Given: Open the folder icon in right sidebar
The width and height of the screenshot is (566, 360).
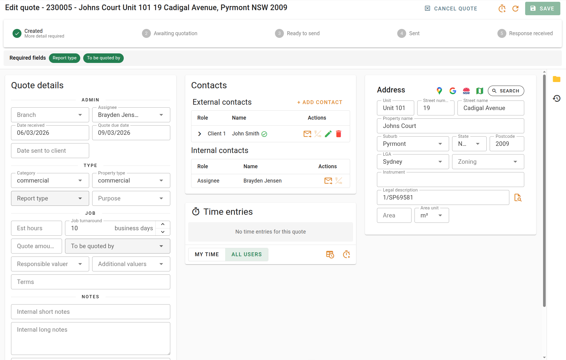Looking at the screenshot, I should [x=556, y=79].
